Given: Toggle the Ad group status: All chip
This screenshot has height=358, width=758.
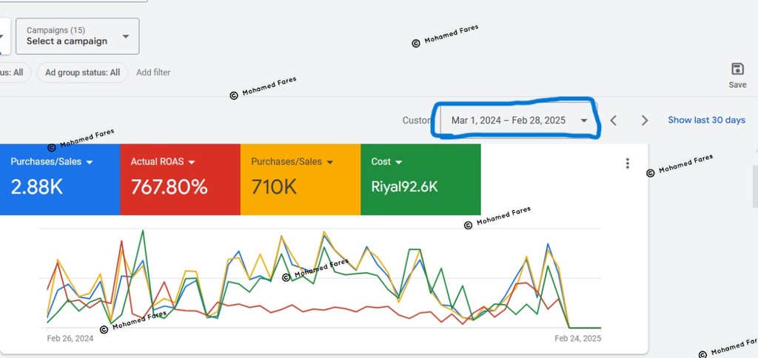Looking at the screenshot, I should (x=82, y=72).
